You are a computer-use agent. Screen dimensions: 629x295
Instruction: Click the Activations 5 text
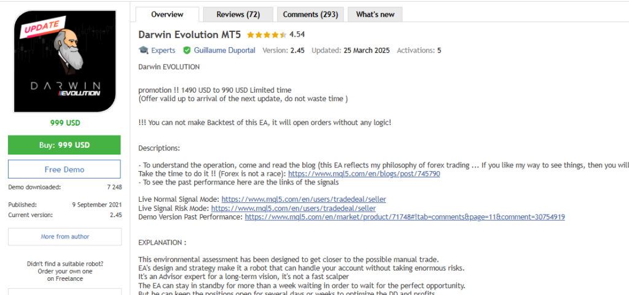(419, 50)
